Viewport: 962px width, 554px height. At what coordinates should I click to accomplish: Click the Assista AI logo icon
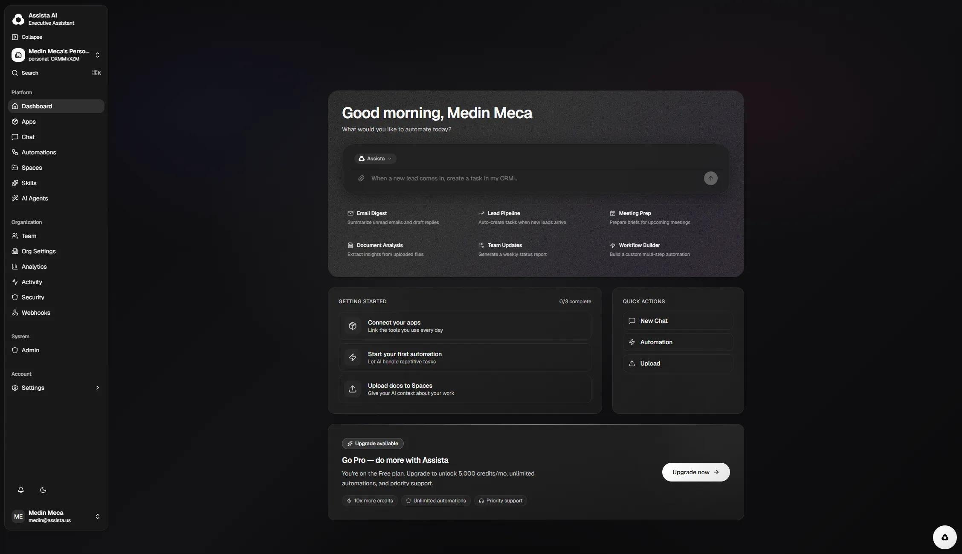pos(18,19)
